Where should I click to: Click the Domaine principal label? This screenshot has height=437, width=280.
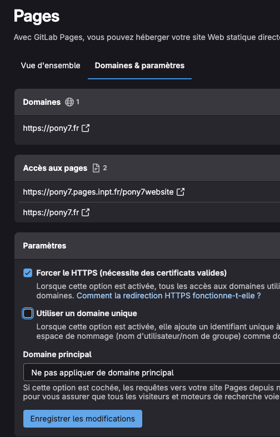point(57,354)
